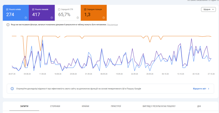The height and width of the screenshot is (113, 219).
Task: Toggle Усього показів checkbox
Action: pos(33,9)
